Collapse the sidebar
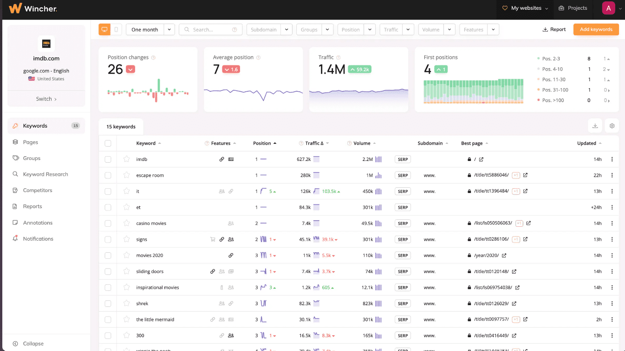Image resolution: width=625 pixels, height=351 pixels. point(29,344)
